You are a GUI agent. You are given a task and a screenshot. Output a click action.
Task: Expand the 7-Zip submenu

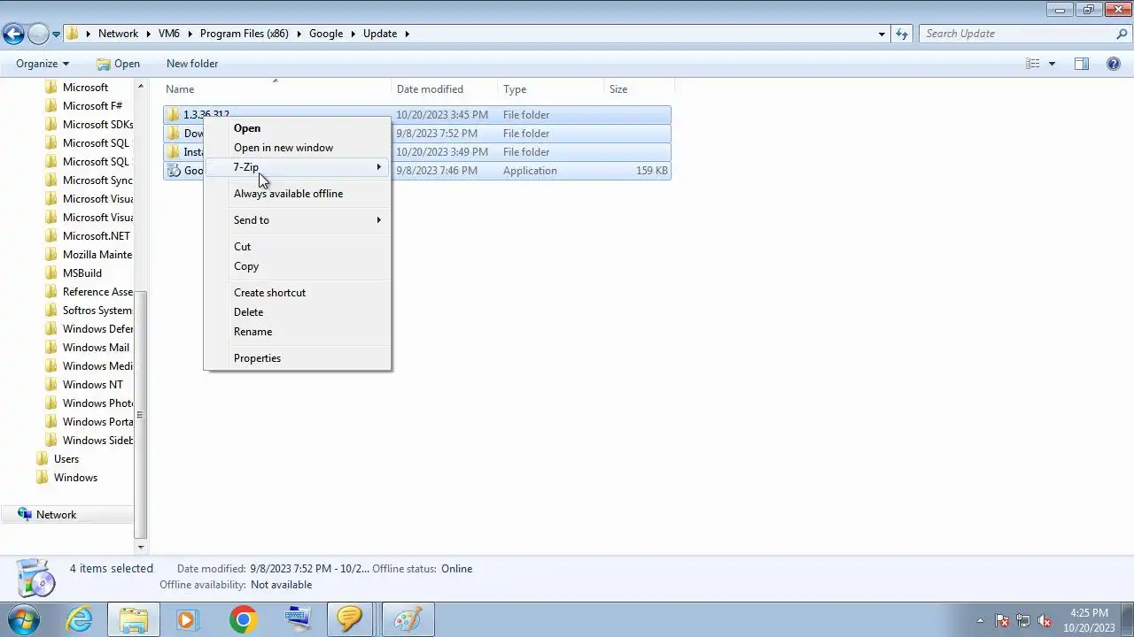tap(298, 167)
